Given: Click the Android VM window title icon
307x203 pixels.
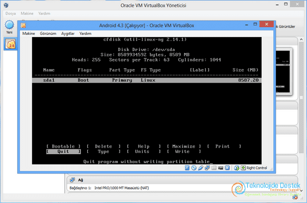Looking at the screenshot, I should 23,26.
